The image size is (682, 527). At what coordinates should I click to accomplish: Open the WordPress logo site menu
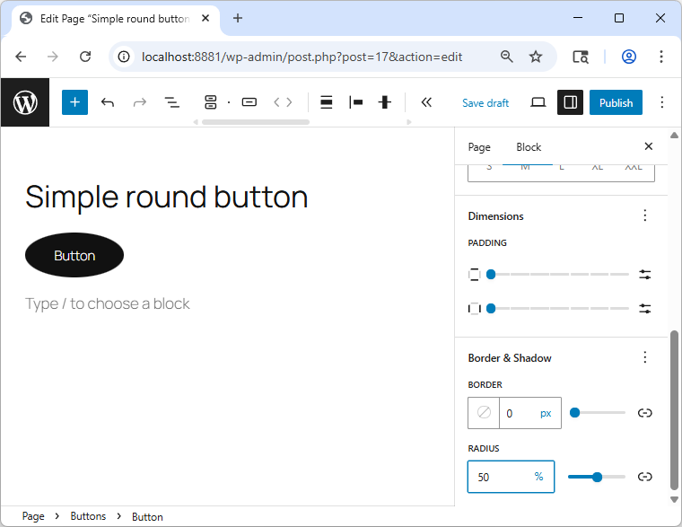[25, 102]
